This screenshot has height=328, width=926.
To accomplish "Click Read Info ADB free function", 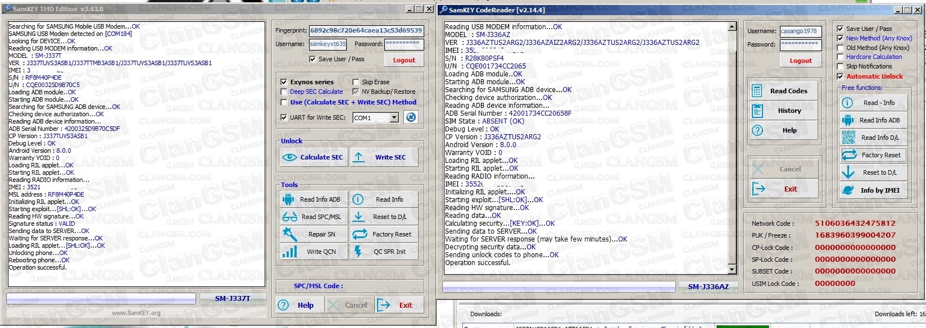I will [873, 120].
